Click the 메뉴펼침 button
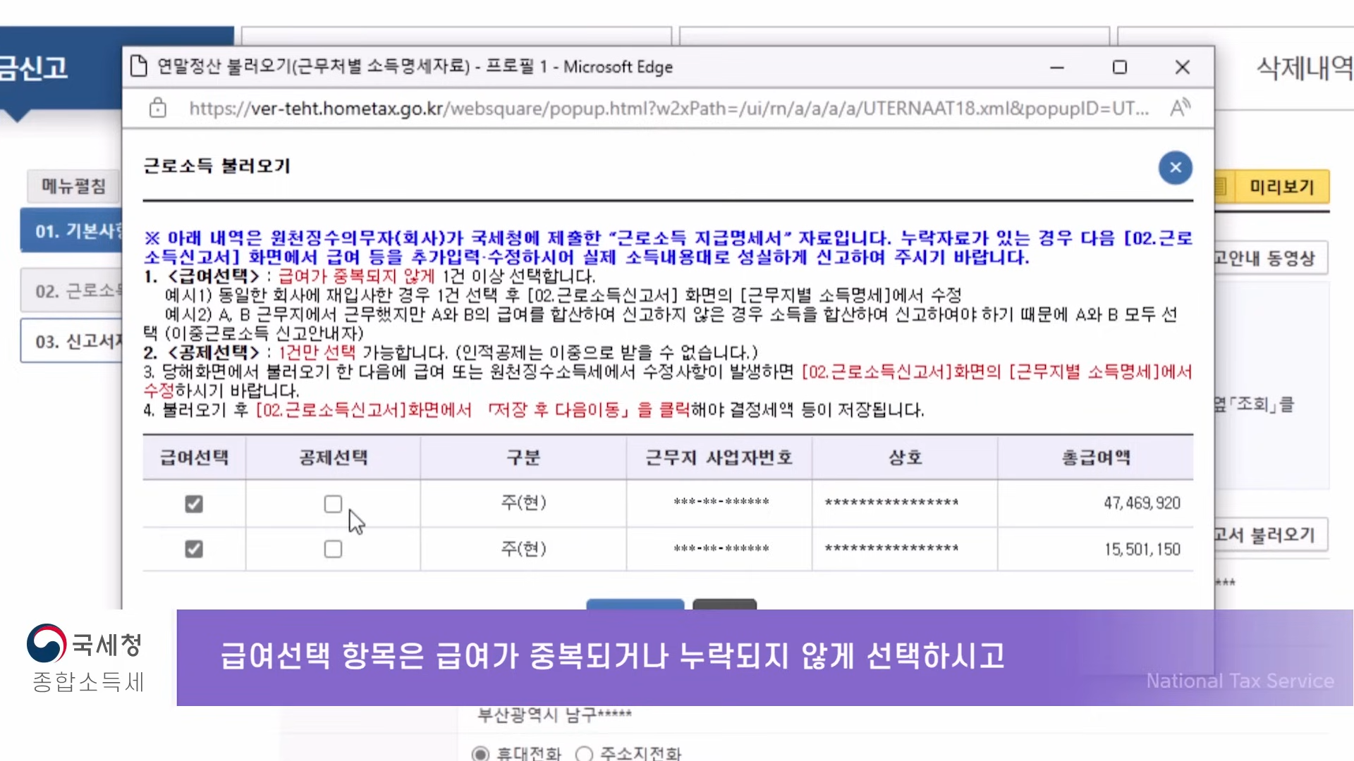The image size is (1354, 761). click(73, 186)
